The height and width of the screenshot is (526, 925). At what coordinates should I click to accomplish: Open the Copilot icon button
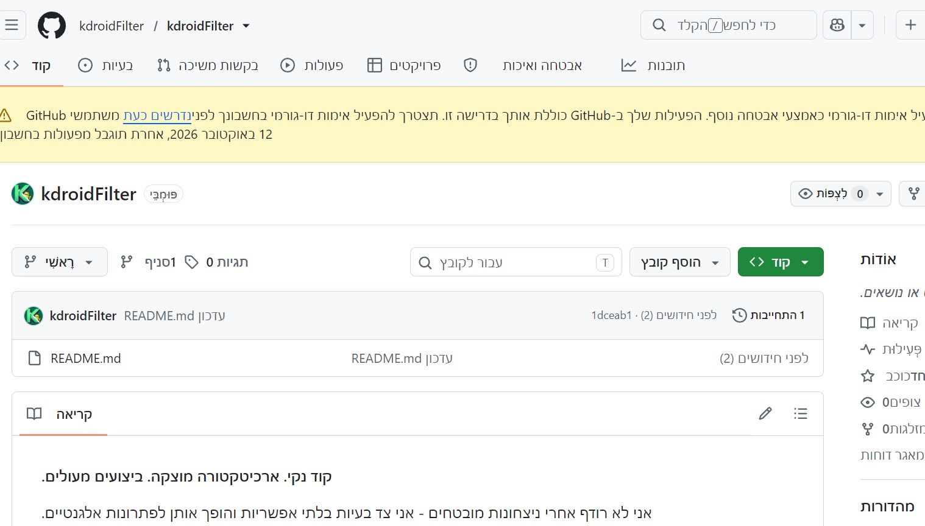coord(837,25)
